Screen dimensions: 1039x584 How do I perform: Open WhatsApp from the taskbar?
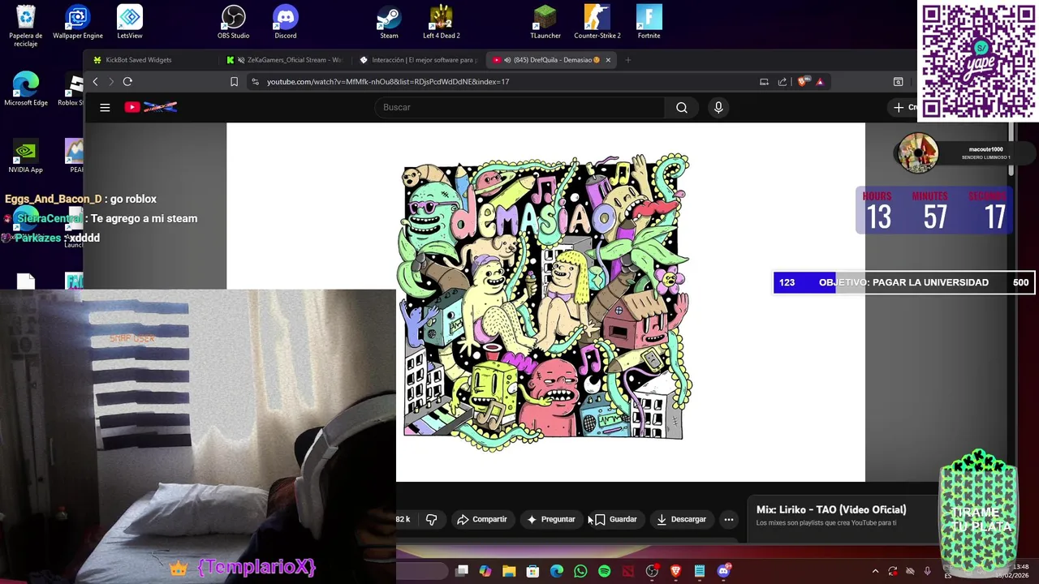pos(580,571)
